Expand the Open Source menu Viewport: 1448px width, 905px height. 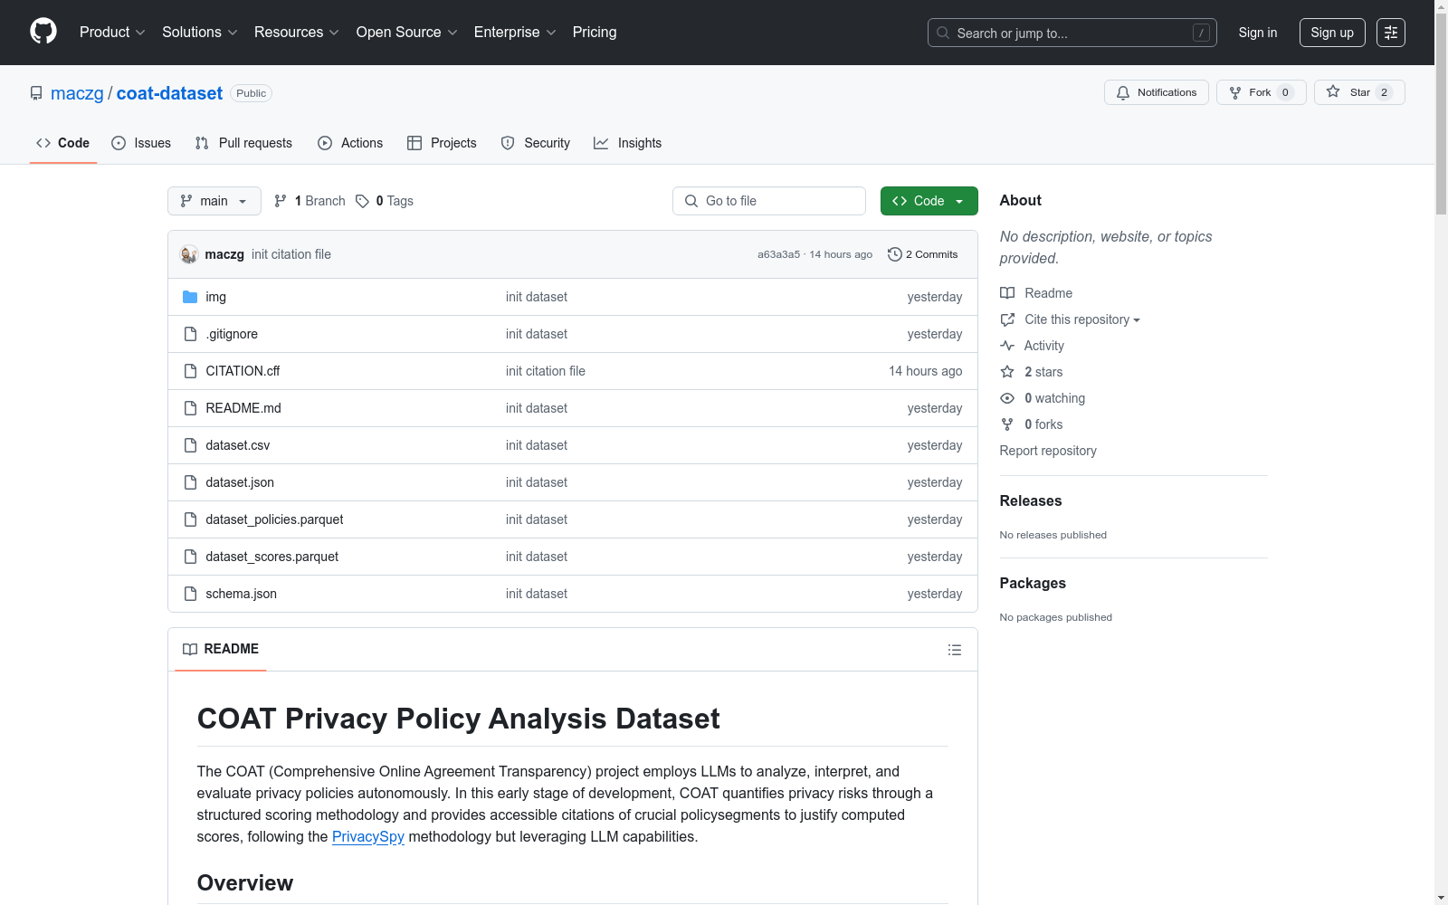407,33
